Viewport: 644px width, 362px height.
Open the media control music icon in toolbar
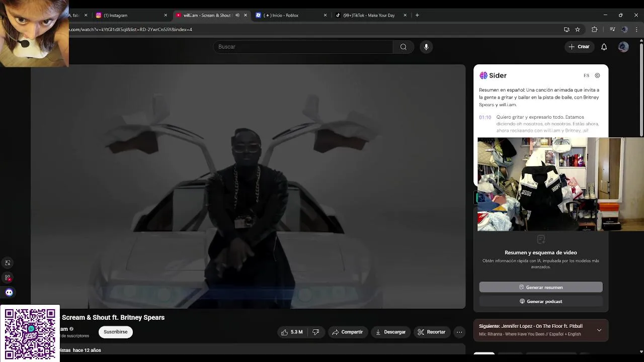tap(612, 30)
